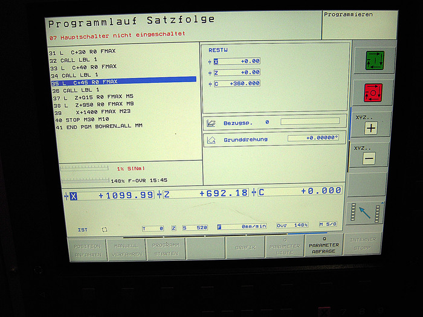Select block 33 L C+40 R0 FMAX
The width and height of the screenshot is (423, 317).
pyautogui.click(x=83, y=67)
